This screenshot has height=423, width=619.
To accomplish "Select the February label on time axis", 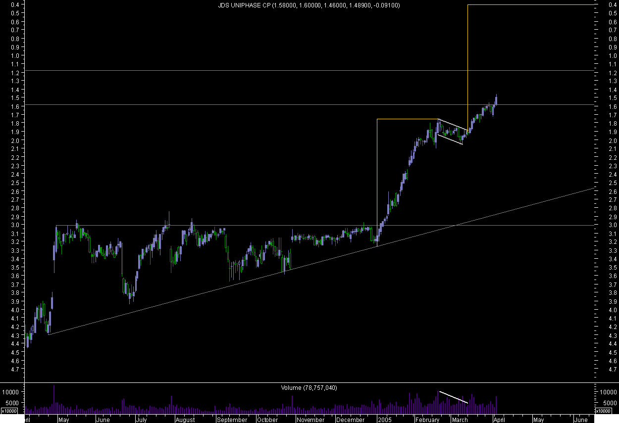I will pos(427,420).
